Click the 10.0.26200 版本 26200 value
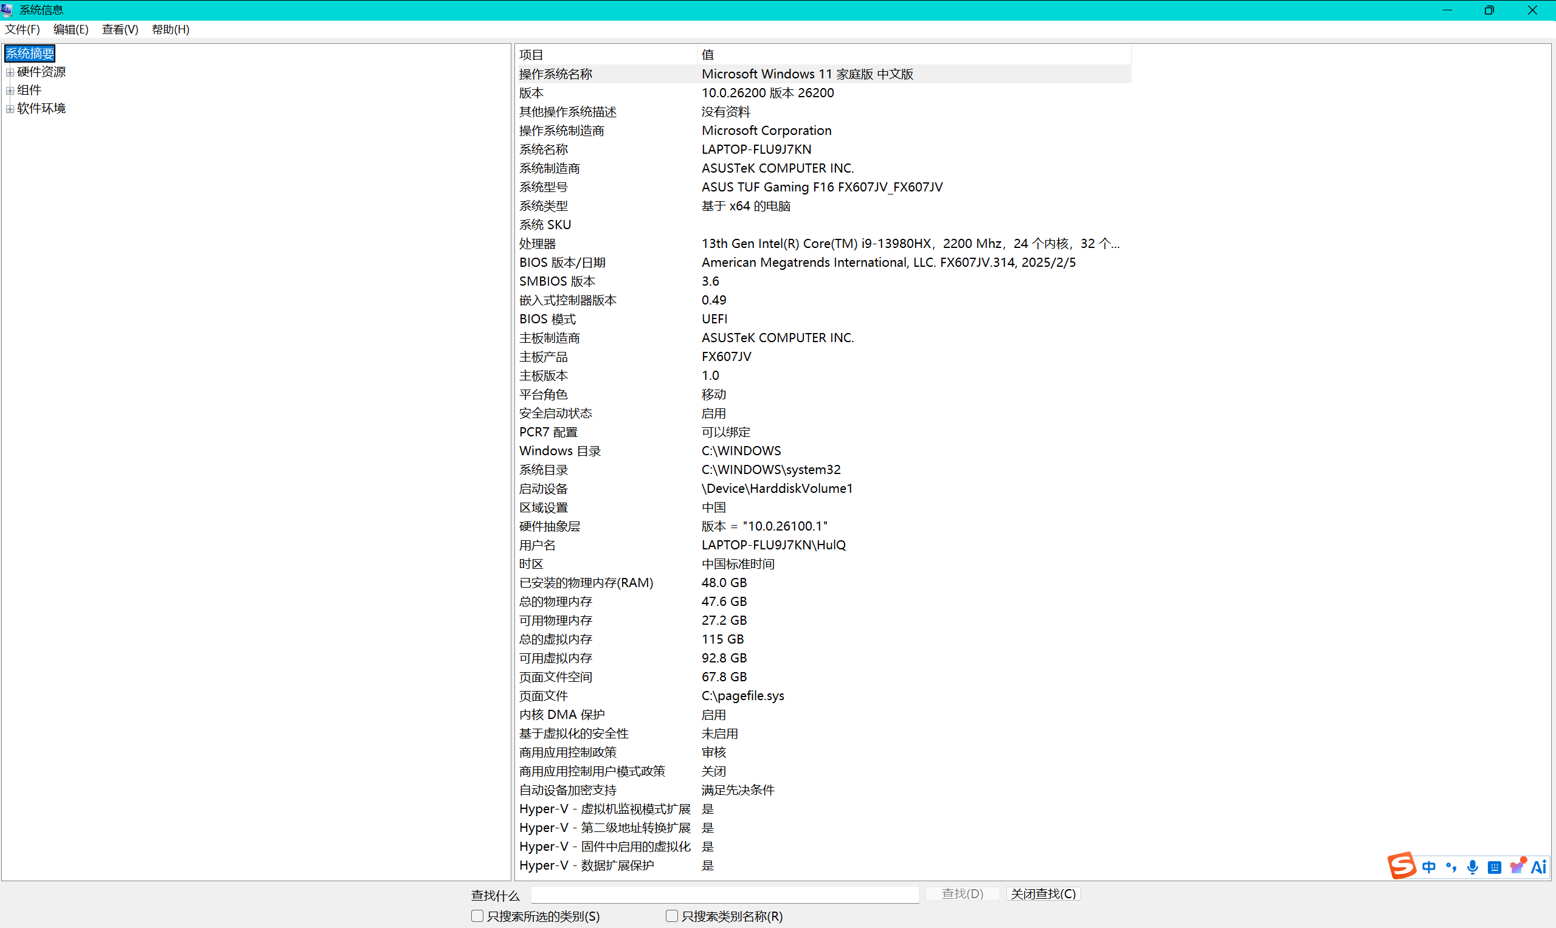The width and height of the screenshot is (1556, 928). point(768,92)
